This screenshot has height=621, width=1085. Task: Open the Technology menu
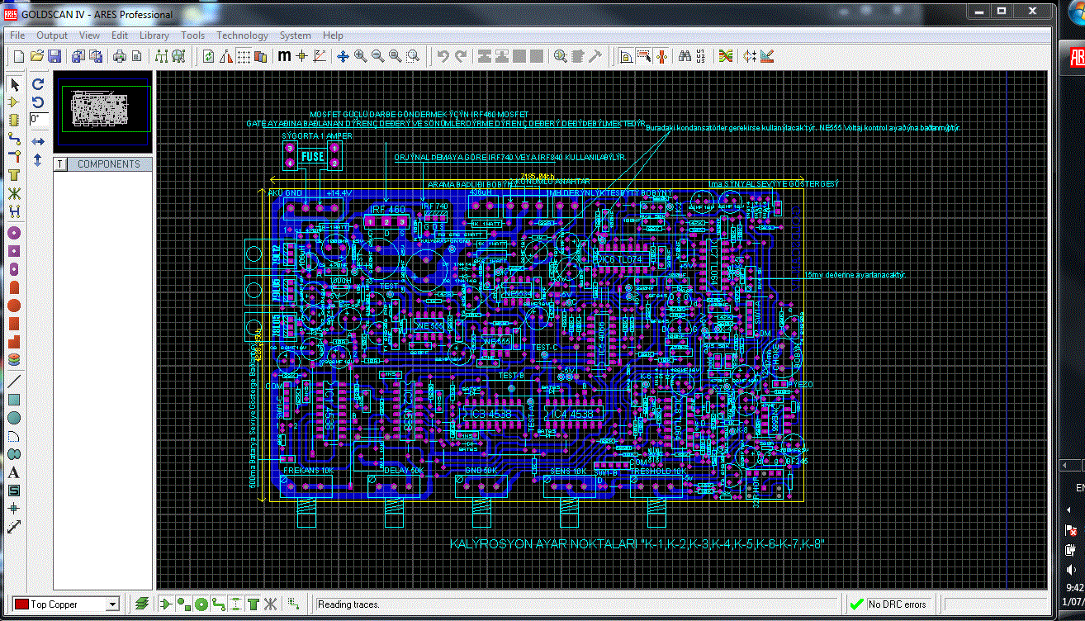click(242, 36)
